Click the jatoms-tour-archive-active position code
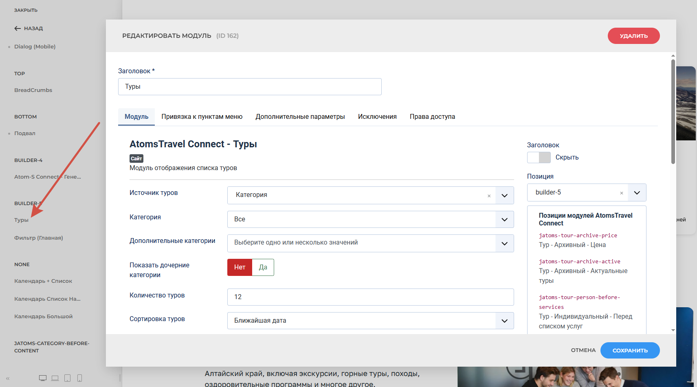Viewport: 697px width, 387px height. 579,262
